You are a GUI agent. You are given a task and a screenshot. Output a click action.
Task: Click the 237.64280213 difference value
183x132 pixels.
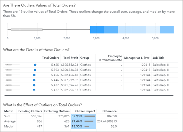click(107, 121)
